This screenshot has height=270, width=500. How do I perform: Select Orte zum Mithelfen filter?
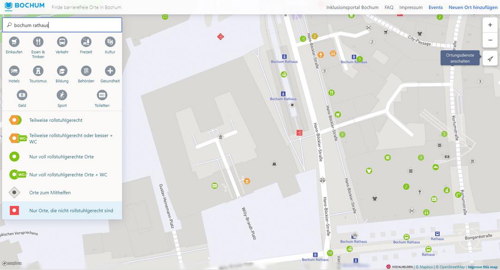click(50, 192)
